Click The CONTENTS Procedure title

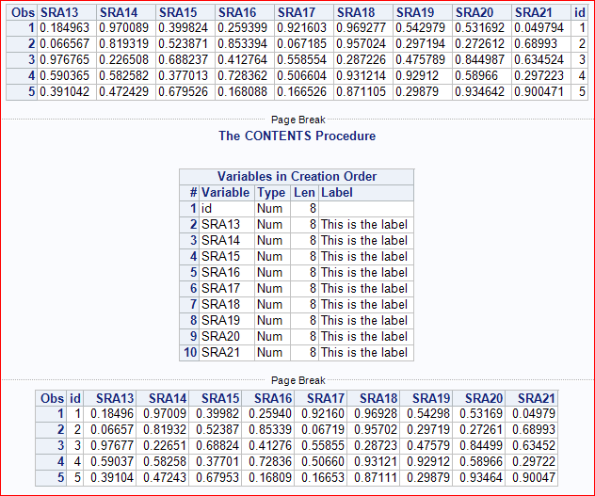[297, 136]
